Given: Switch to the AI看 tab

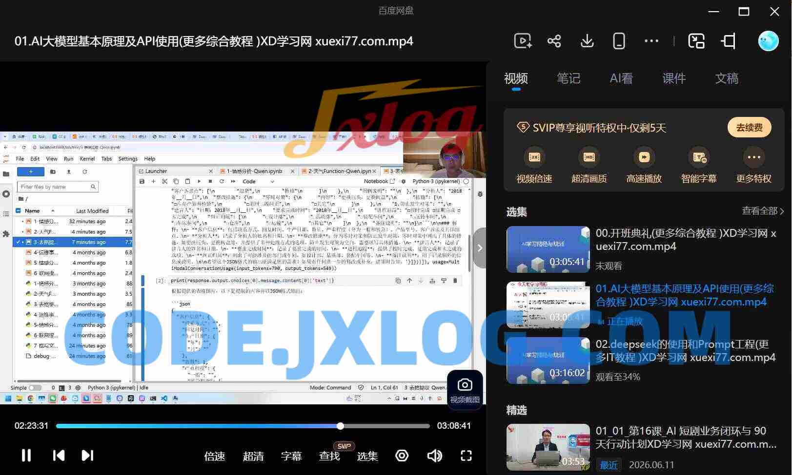Looking at the screenshot, I should (621, 78).
